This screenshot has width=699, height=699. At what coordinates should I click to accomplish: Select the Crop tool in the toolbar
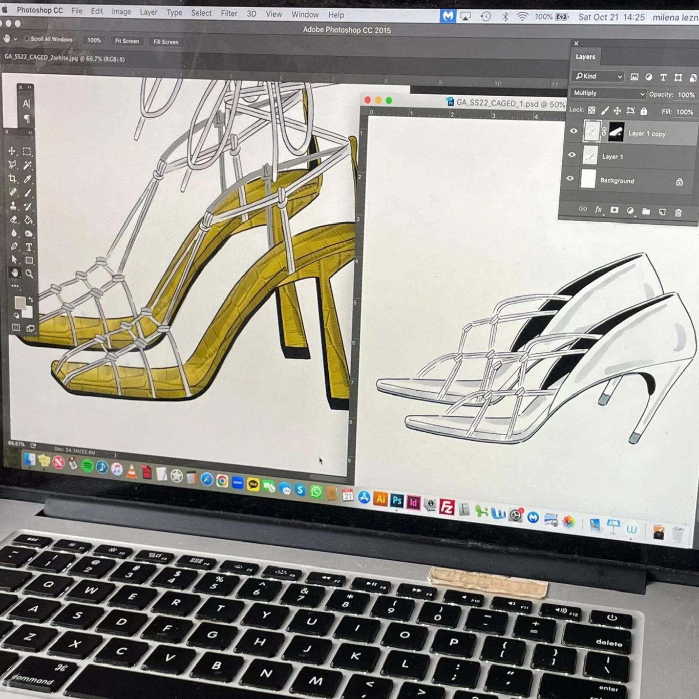point(13,179)
